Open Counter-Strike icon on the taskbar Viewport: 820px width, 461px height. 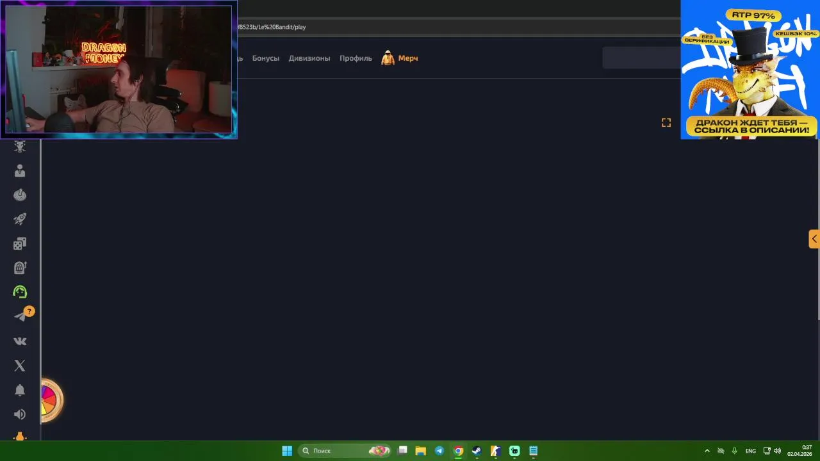coord(495,451)
